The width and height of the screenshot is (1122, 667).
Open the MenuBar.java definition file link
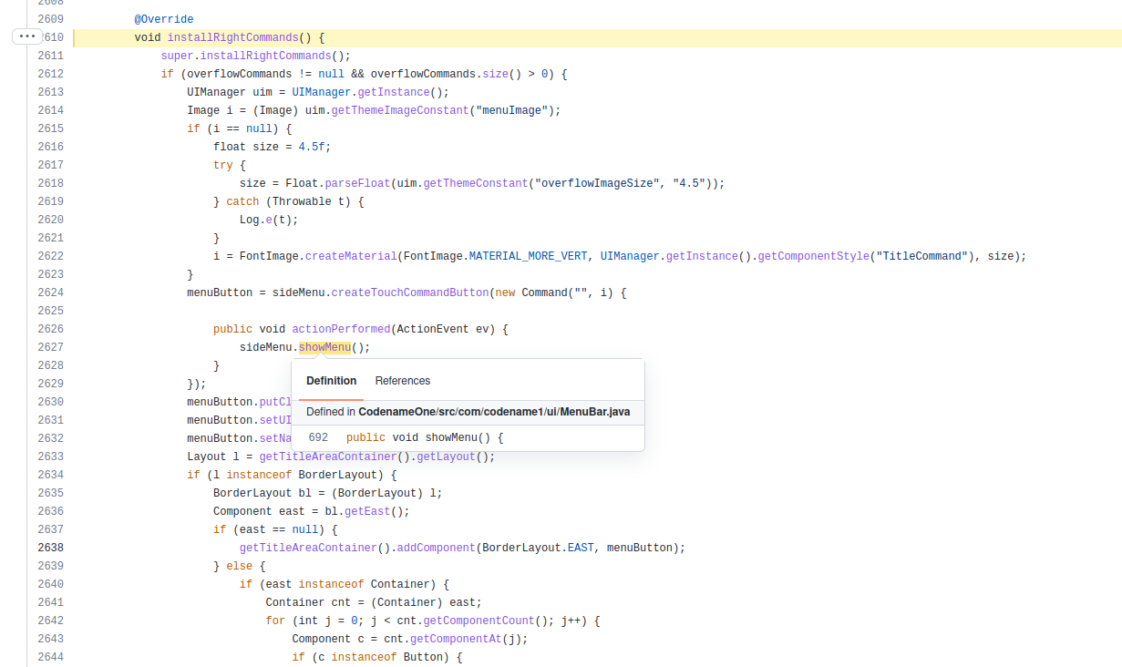point(493,412)
